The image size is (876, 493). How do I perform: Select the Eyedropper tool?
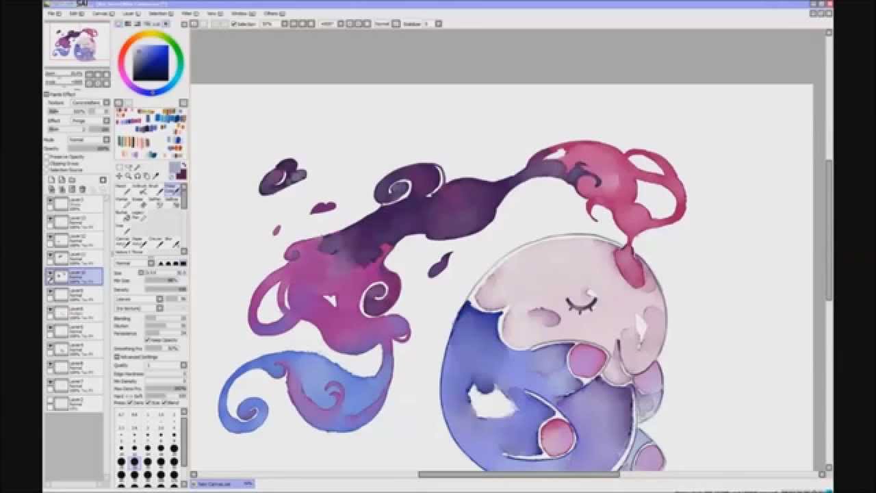[x=155, y=176]
